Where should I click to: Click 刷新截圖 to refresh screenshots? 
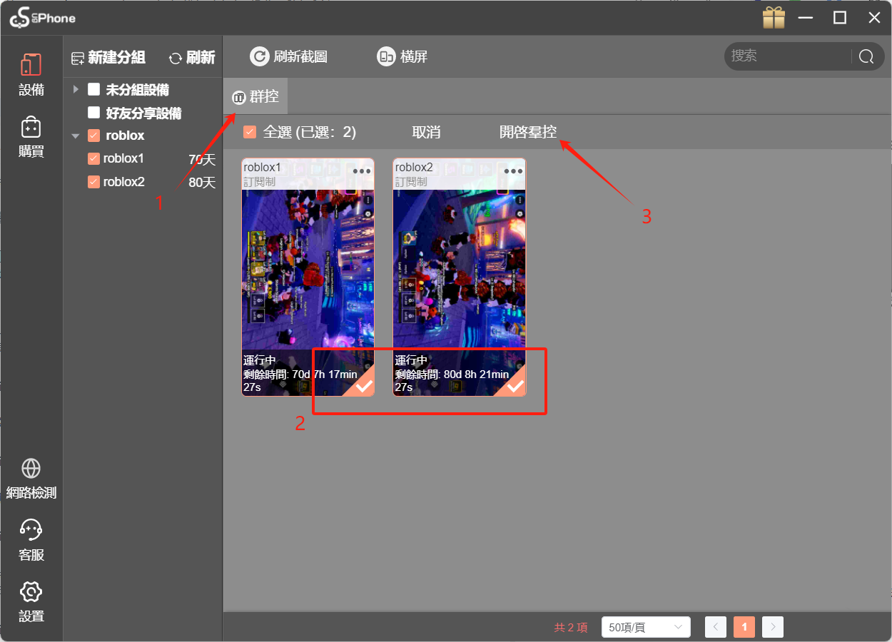click(x=289, y=57)
